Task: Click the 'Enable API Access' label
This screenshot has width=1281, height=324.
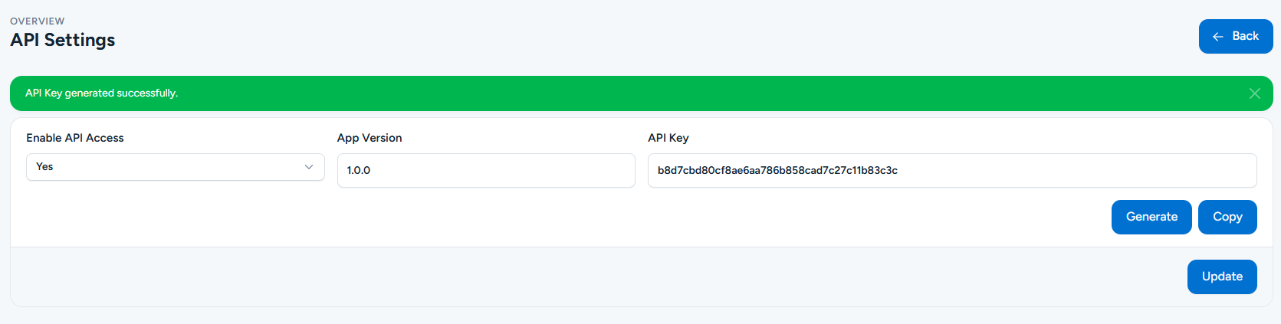Action: (75, 138)
